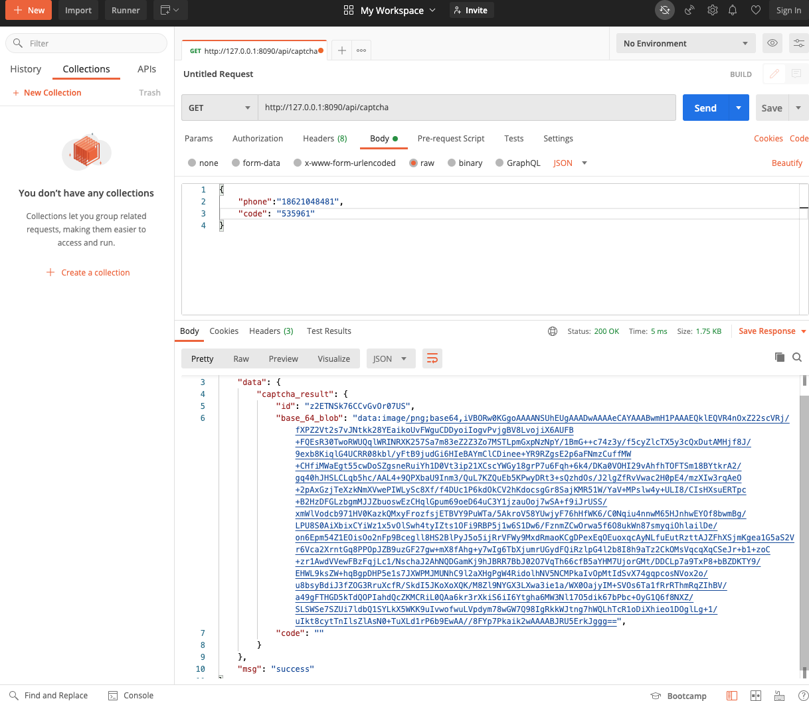Open the GET method dropdown
This screenshot has width=809, height=701.
[219, 108]
